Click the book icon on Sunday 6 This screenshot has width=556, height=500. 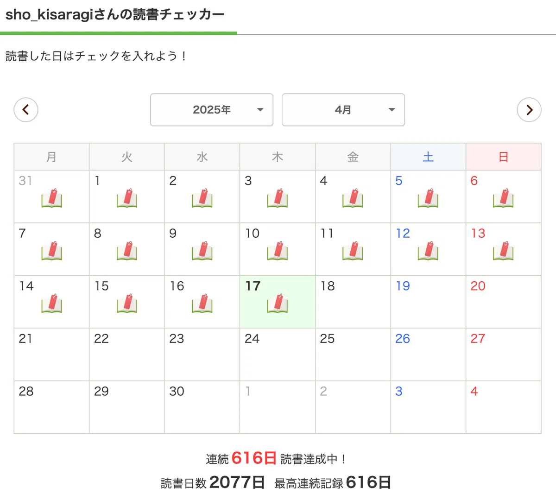tap(504, 198)
